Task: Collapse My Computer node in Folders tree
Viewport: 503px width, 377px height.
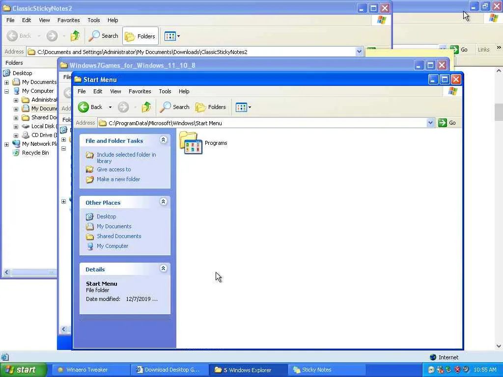Action: [6, 91]
